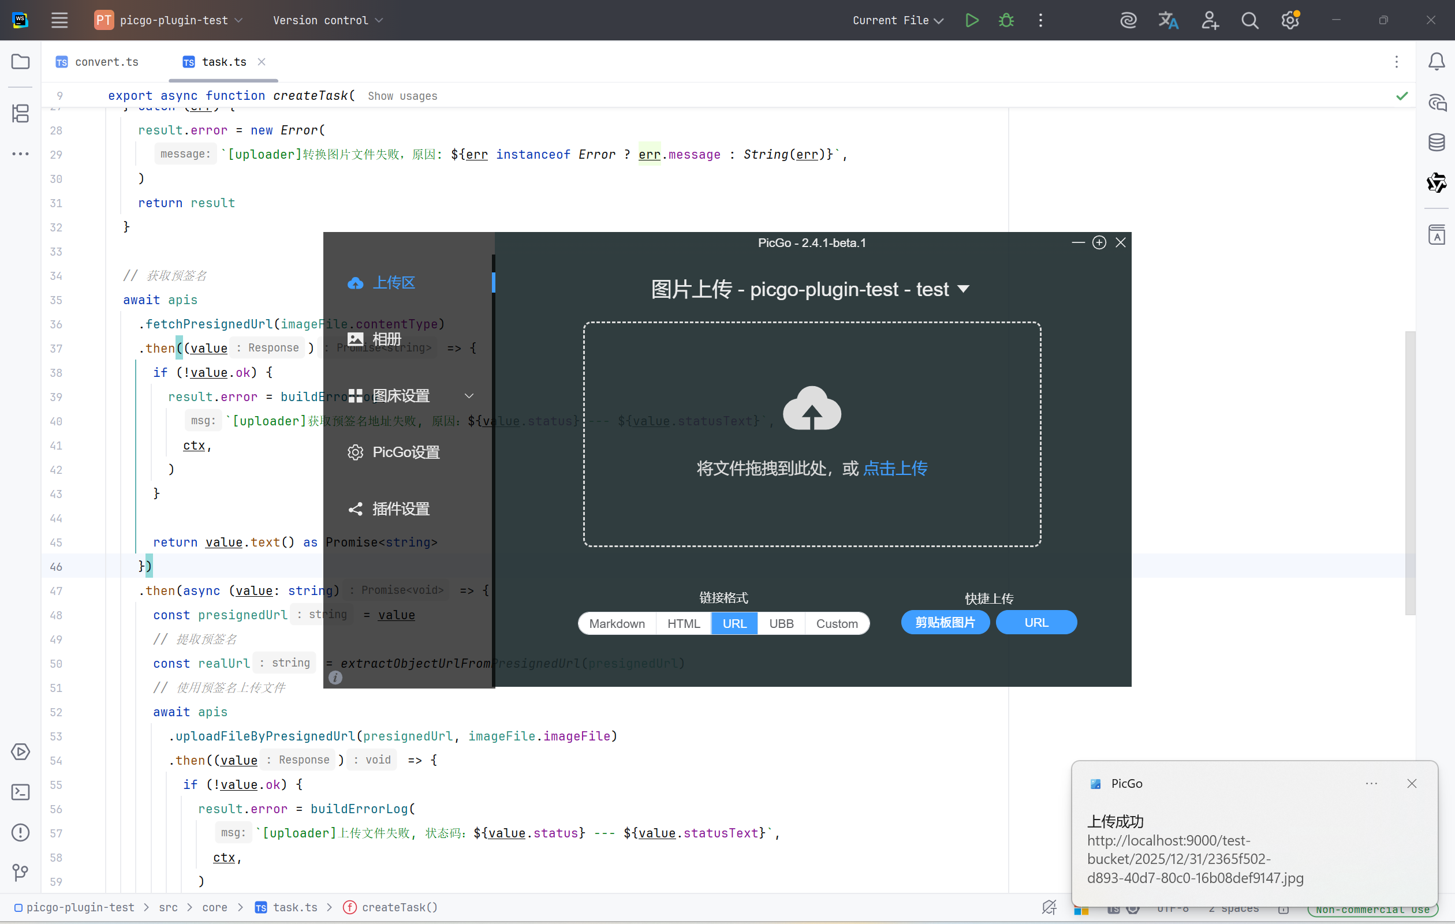Open the Database tool window

coord(1437,143)
